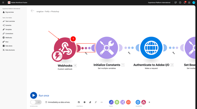The image size is (197, 109).
Task: Open the Webhooks favorite icon
Action: 144,102
